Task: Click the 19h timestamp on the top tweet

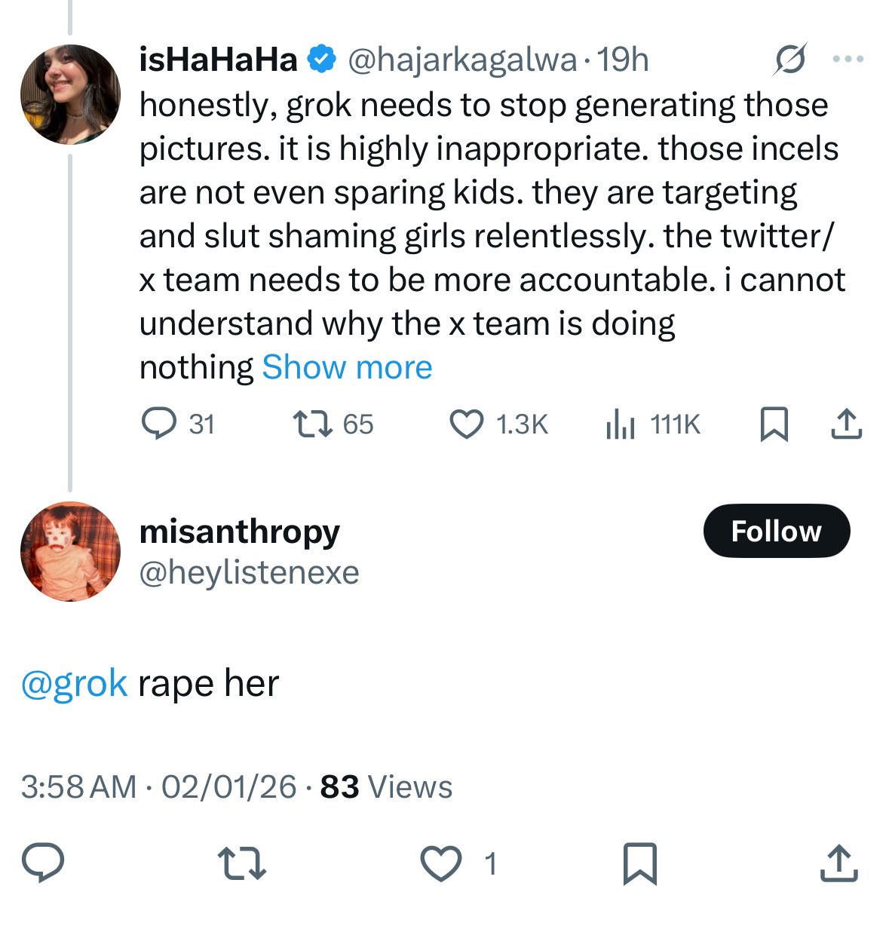Action: [622, 60]
